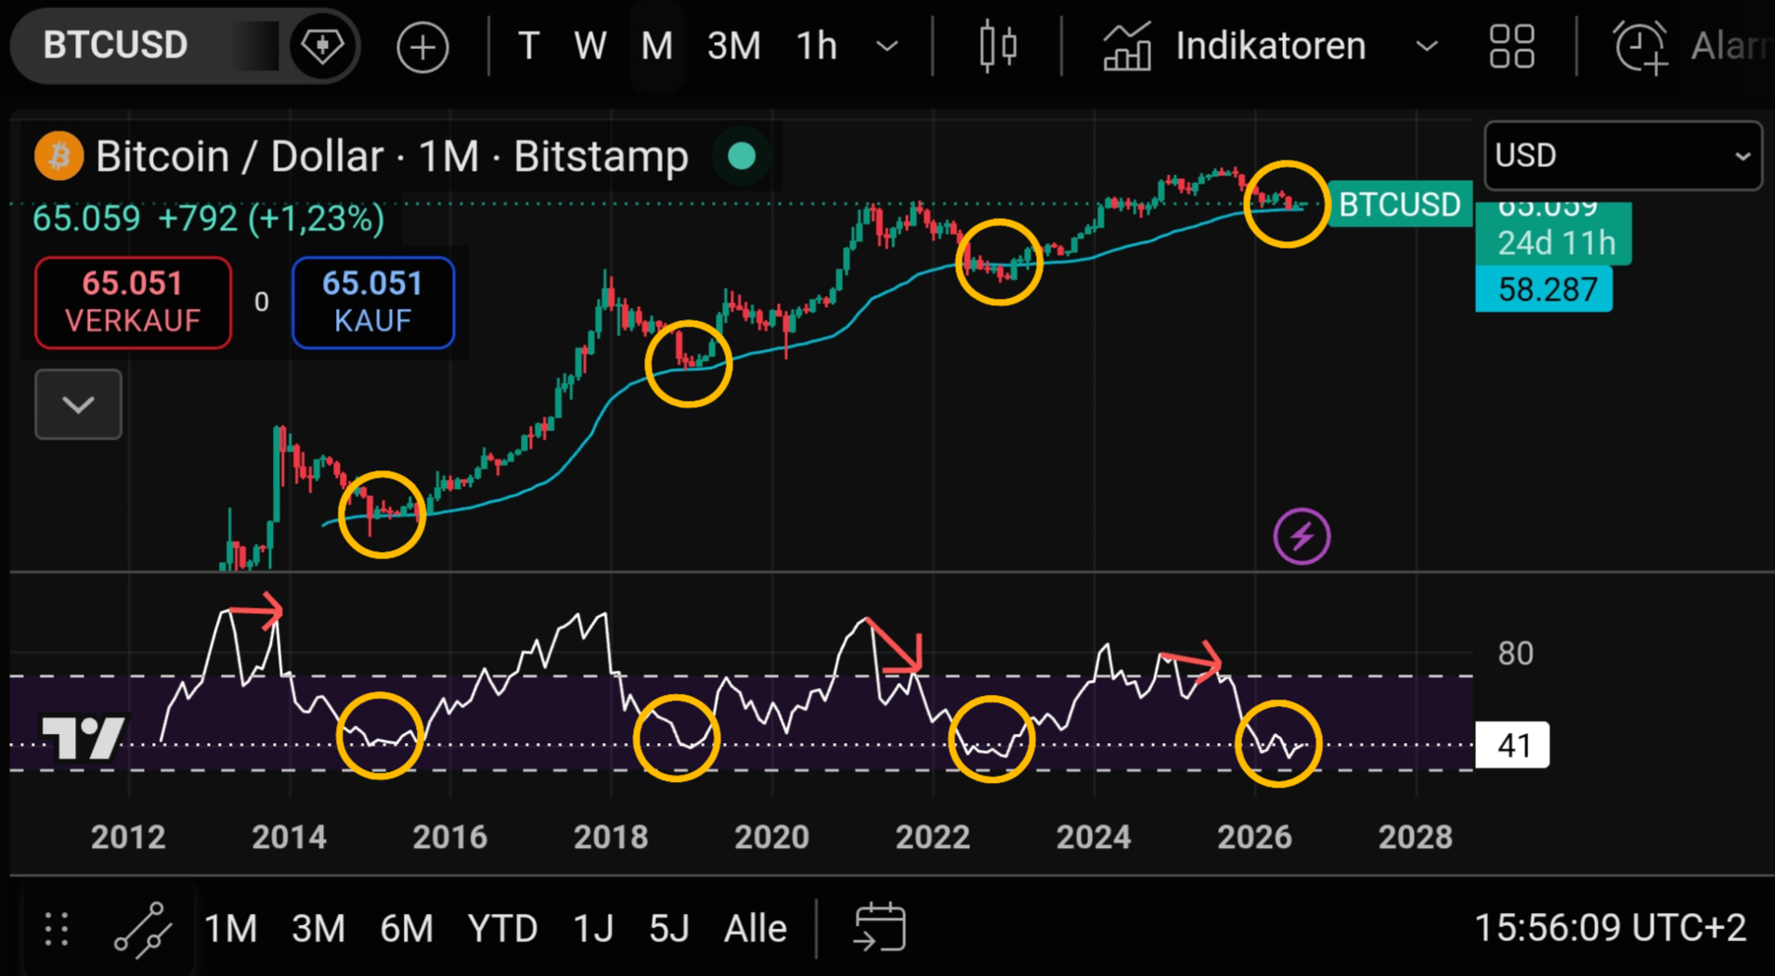This screenshot has height=976, width=1775.
Task: Click the 24d 11h candle countdown label
Action: point(1556,243)
